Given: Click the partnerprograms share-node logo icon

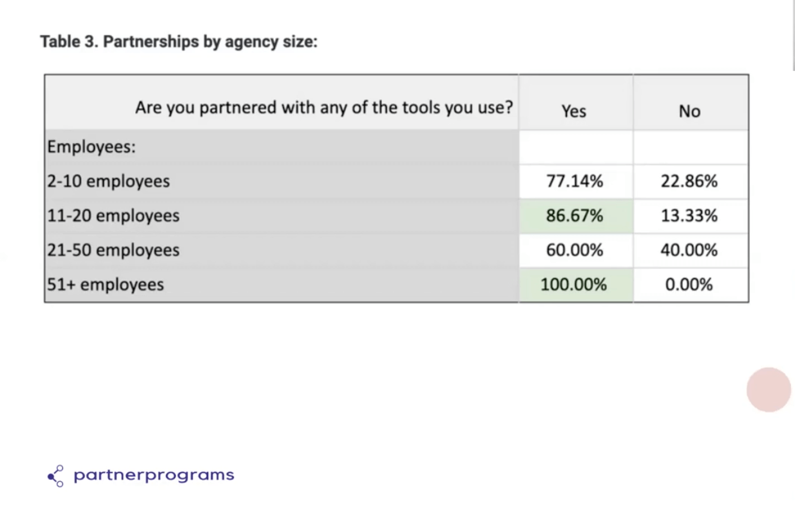Looking at the screenshot, I should point(55,476).
